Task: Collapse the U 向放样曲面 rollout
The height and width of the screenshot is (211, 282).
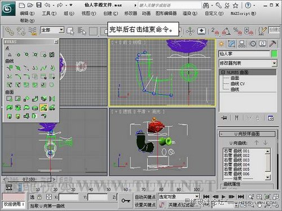Action: (247, 134)
